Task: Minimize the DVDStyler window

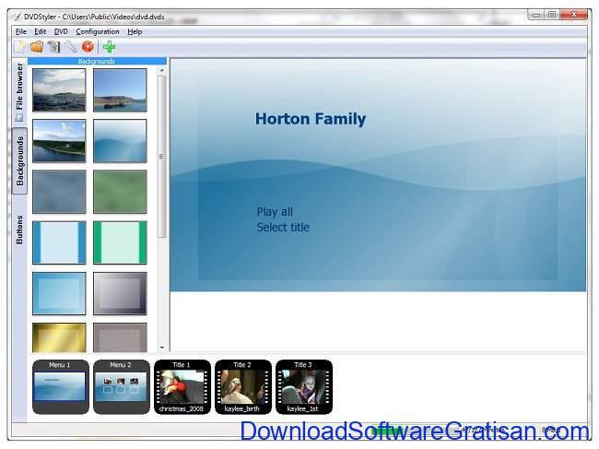Action: [536, 16]
